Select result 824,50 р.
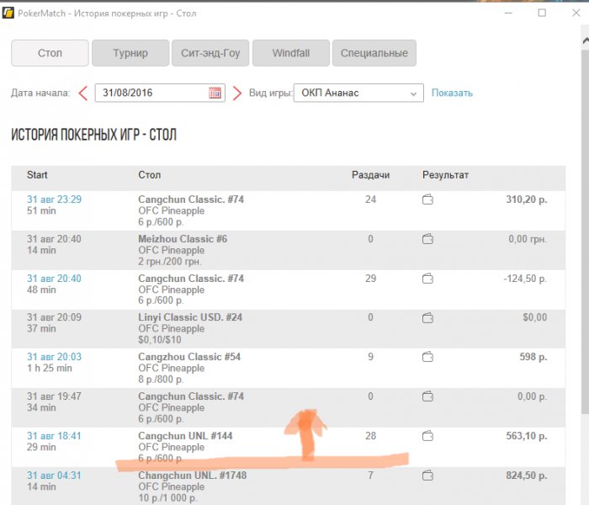The width and height of the screenshot is (589, 505). [526, 476]
